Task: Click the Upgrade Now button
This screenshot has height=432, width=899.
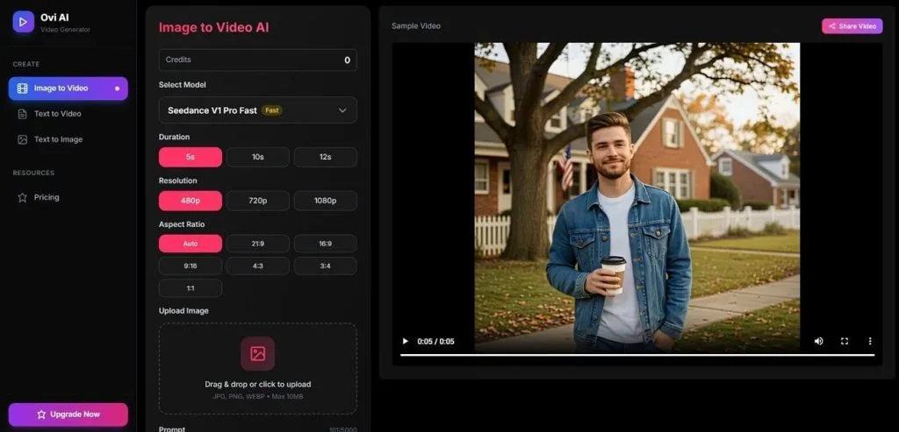Action: coord(68,414)
